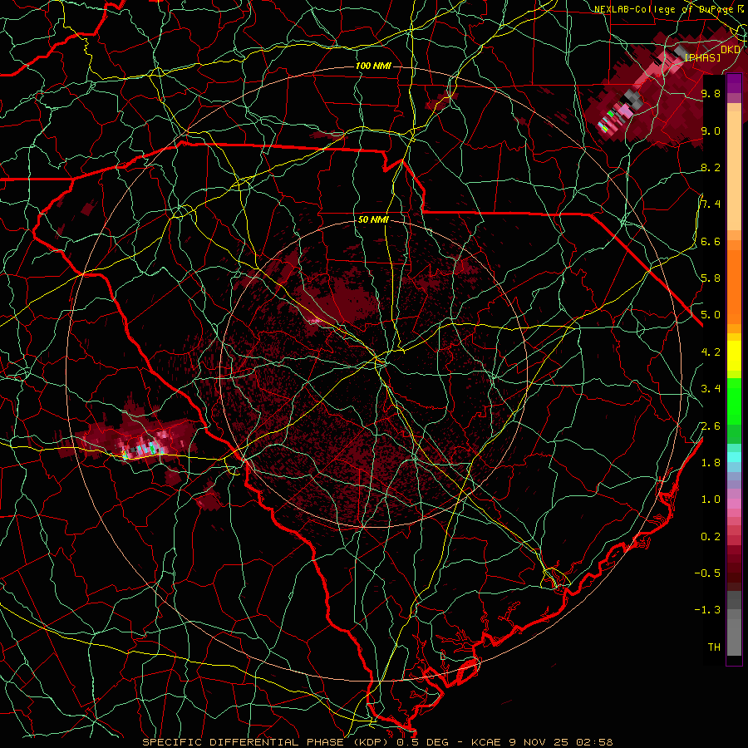
Task: Click the 1.0 value on color scale
Action: point(711,499)
